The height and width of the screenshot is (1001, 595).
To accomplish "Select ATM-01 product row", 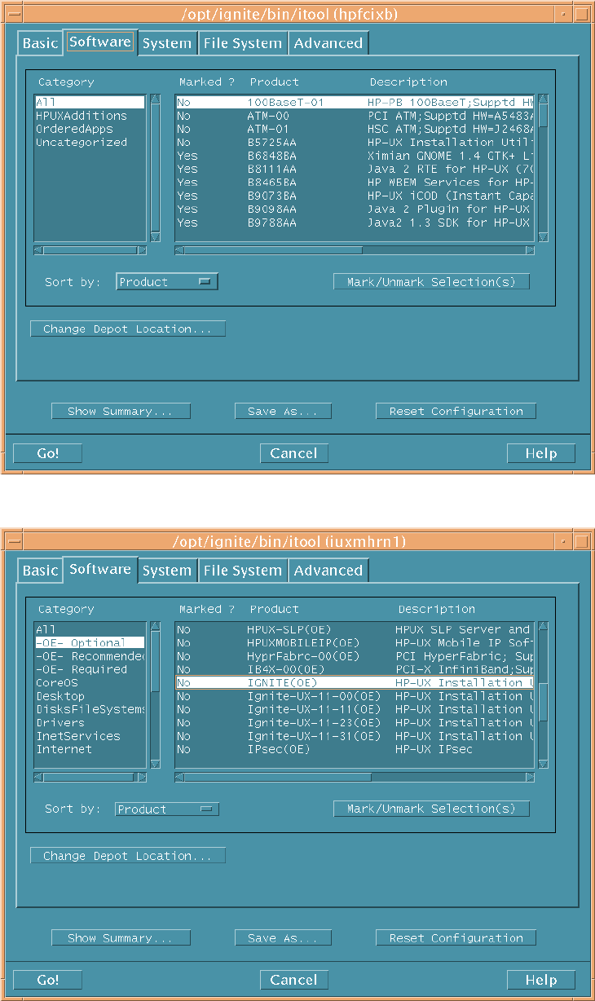I will pos(355,129).
